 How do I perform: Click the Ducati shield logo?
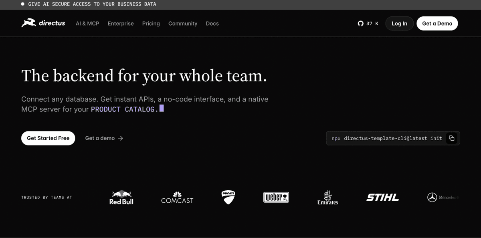click(x=228, y=198)
